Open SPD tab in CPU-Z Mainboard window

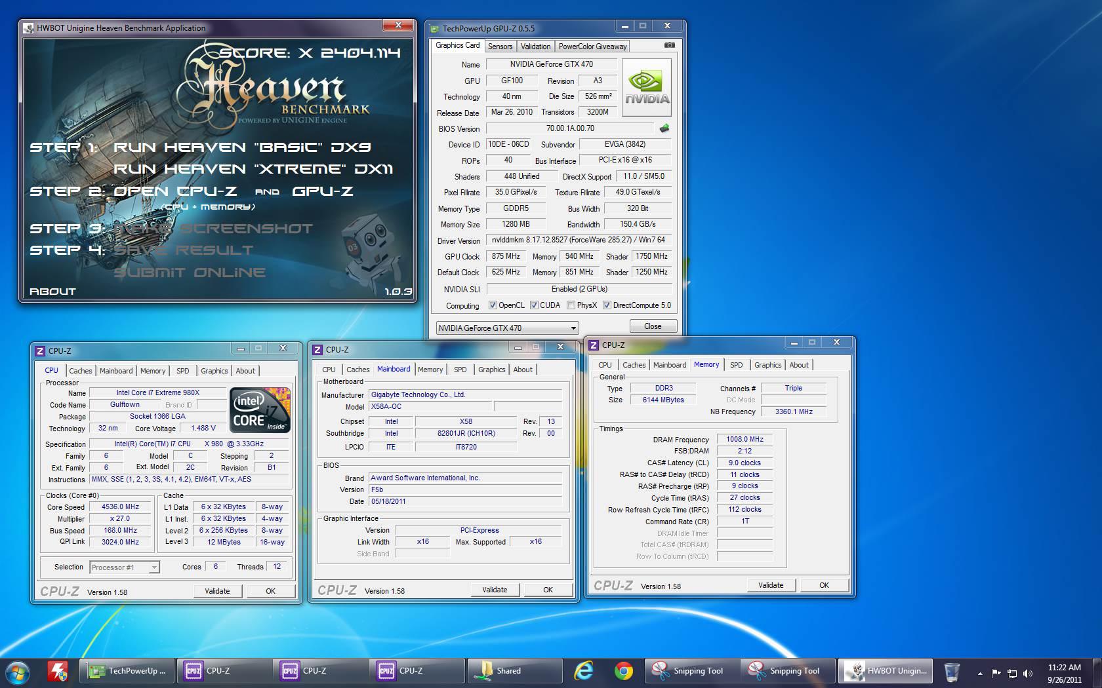coord(460,370)
